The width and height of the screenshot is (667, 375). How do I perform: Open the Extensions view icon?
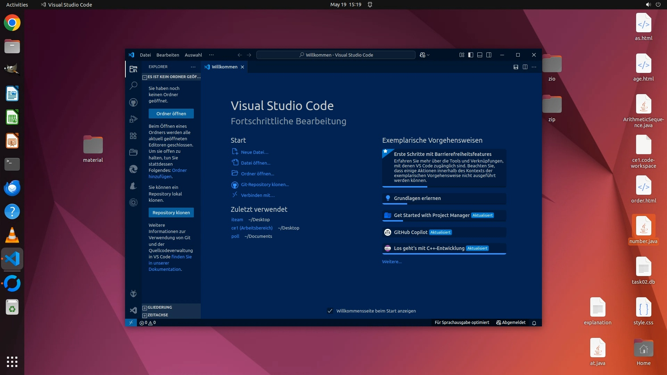133,136
